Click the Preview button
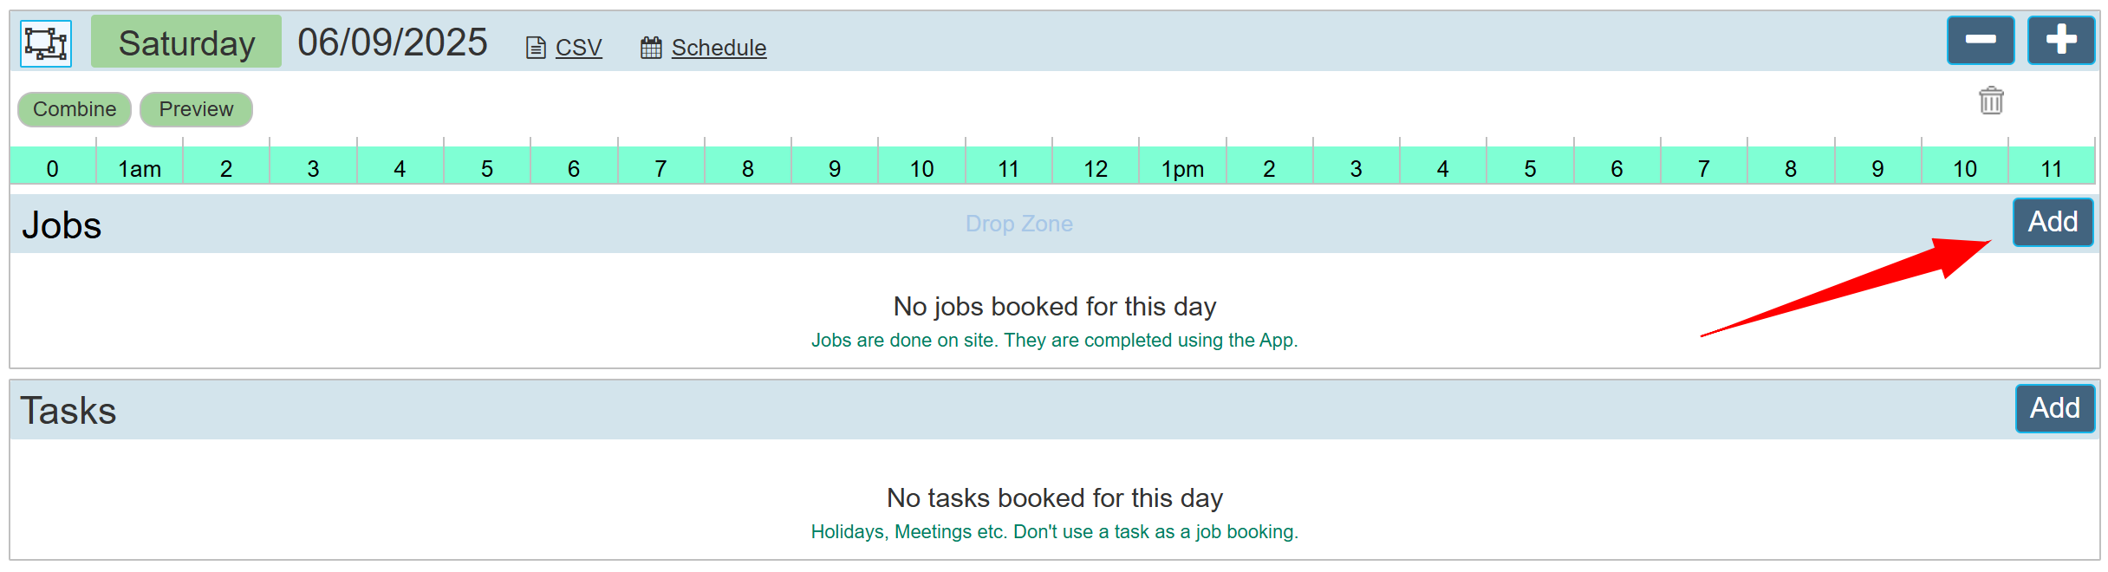 point(196,109)
